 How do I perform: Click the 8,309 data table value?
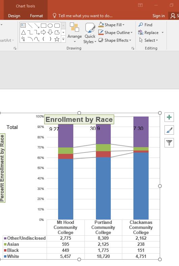(x=103, y=238)
